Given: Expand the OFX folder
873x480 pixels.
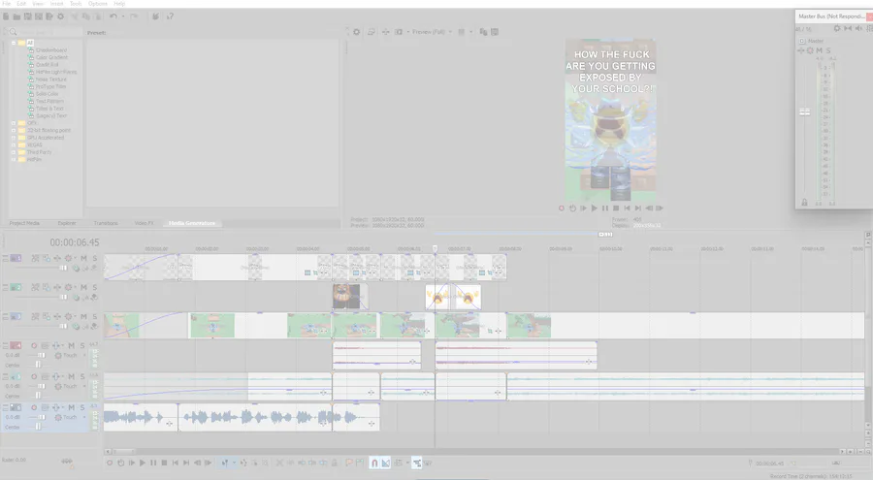Looking at the screenshot, I should pos(14,123).
